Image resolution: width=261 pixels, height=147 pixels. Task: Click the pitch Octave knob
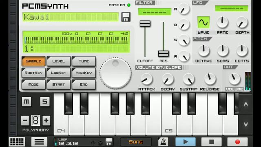(203, 51)
